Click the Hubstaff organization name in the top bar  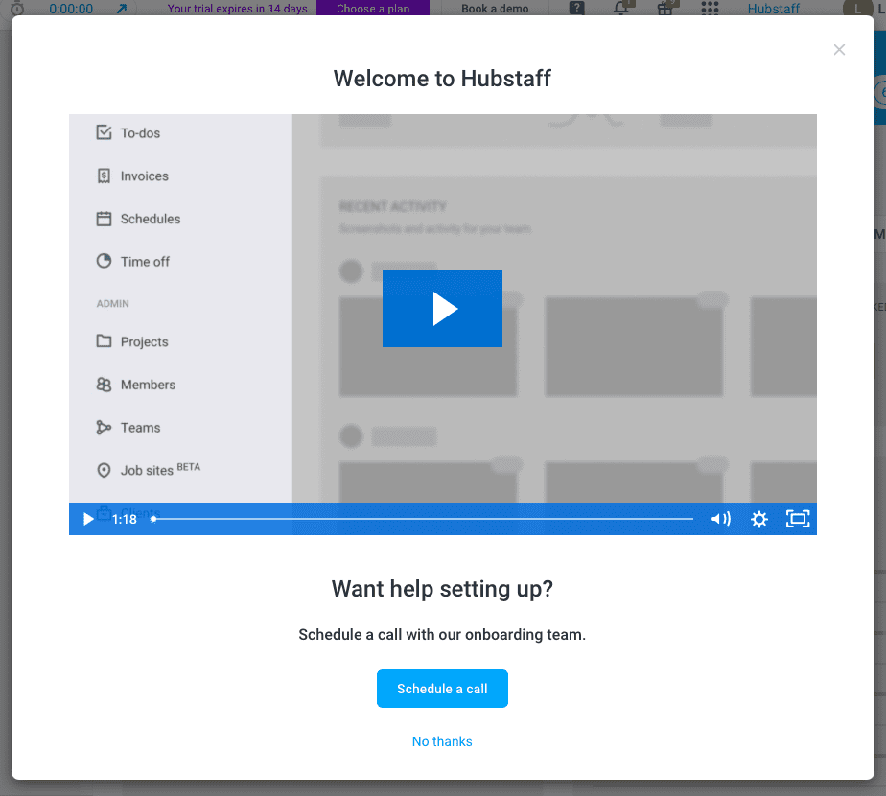(x=774, y=9)
